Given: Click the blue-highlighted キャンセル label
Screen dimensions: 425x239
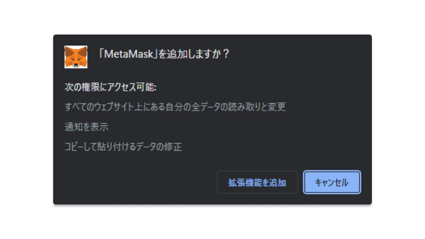Looking at the screenshot, I should coord(331,182).
